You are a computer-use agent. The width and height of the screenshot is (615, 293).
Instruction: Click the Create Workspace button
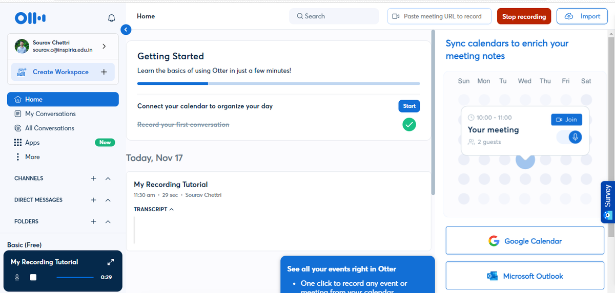63,72
